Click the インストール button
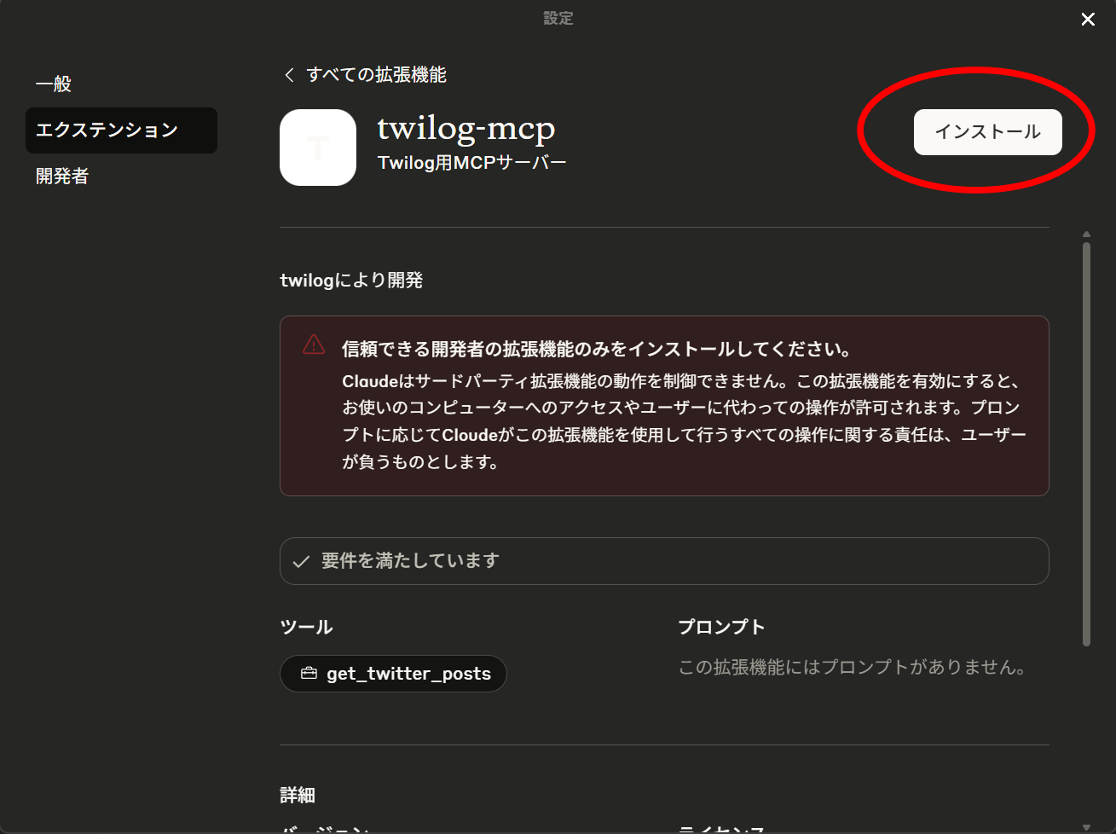The image size is (1116, 834). [987, 132]
